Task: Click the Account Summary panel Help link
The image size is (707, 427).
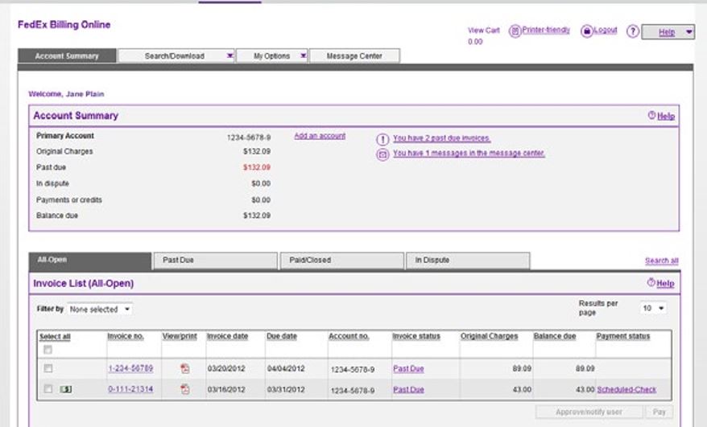Action: 666,117
